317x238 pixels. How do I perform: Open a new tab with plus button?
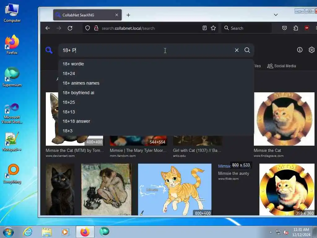128,15
